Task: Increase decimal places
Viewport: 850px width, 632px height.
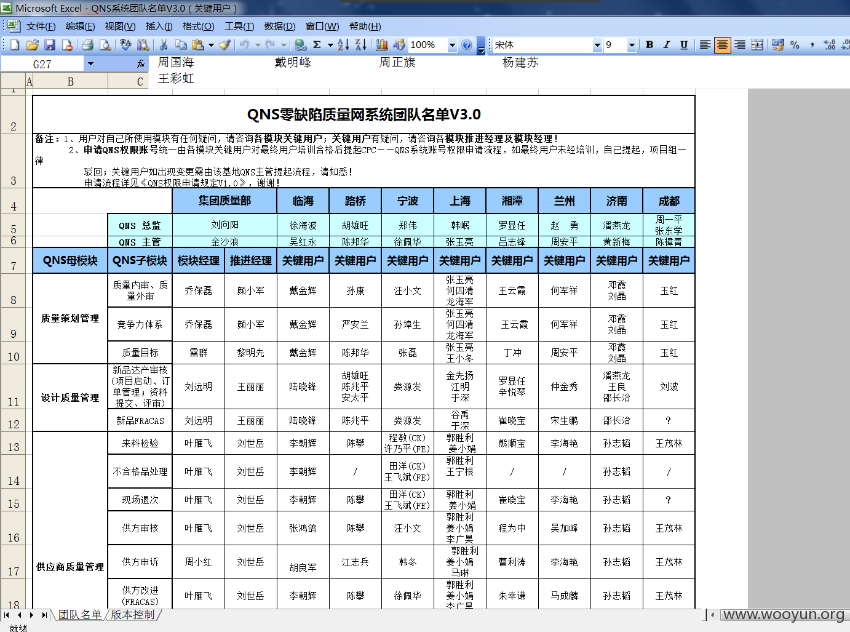Action: [x=830, y=45]
